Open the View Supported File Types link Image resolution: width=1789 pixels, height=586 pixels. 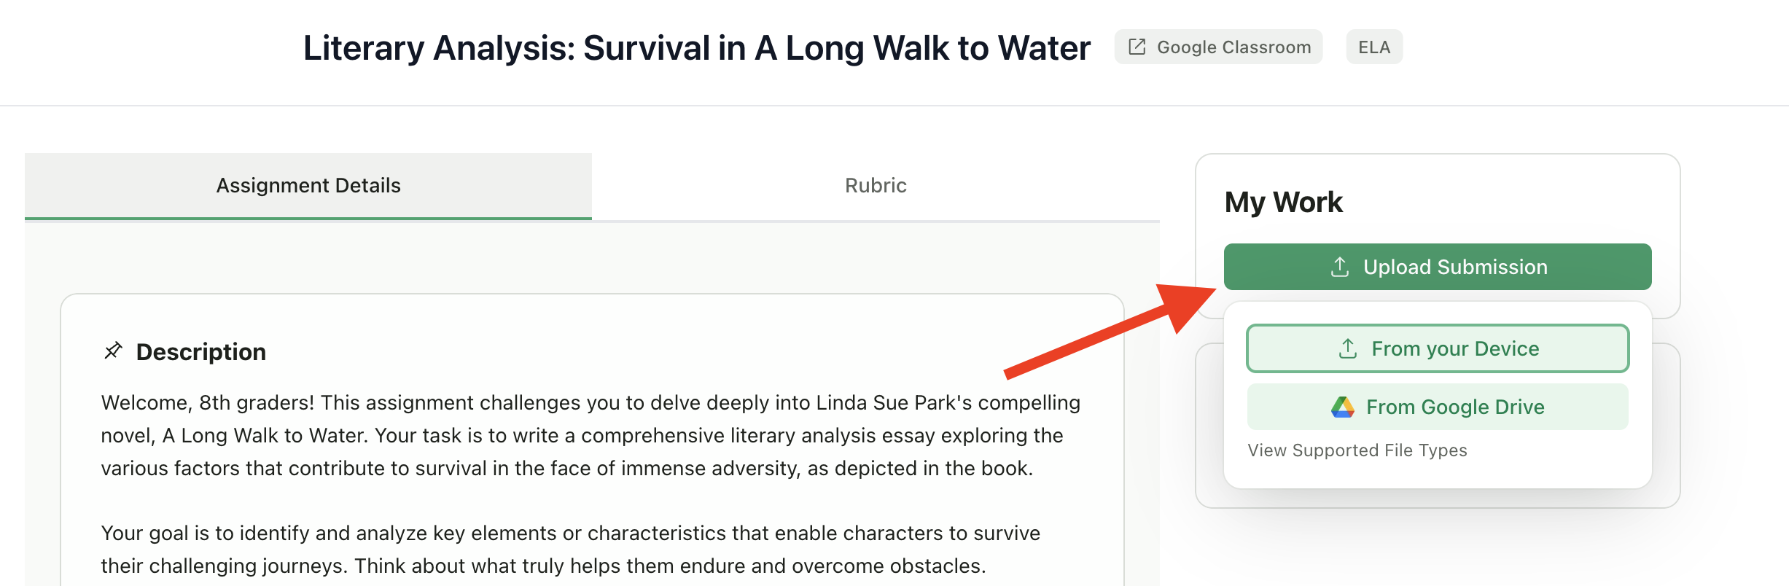pyautogui.click(x=1357, y=450)
